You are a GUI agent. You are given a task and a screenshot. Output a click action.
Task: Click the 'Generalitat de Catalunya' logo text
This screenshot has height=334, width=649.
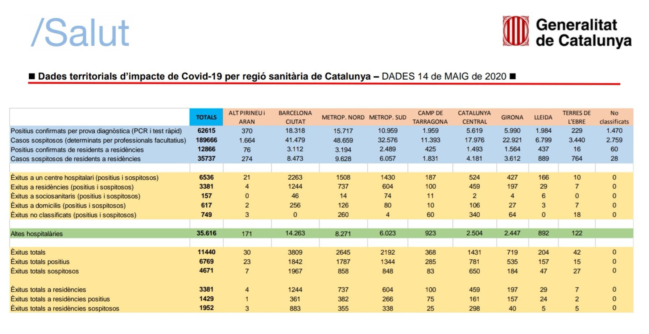(584, 33)
